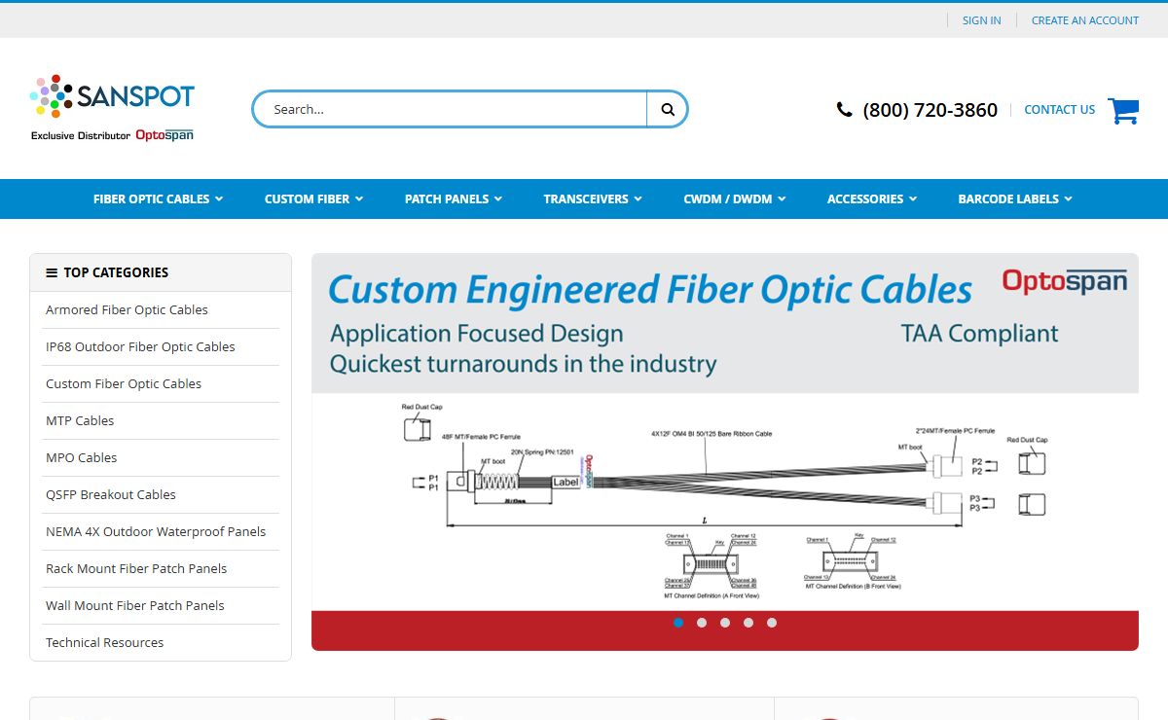This screenshot has height=720, width=1168.
Task: Select the third carousel slide dot
Action: 725,623
